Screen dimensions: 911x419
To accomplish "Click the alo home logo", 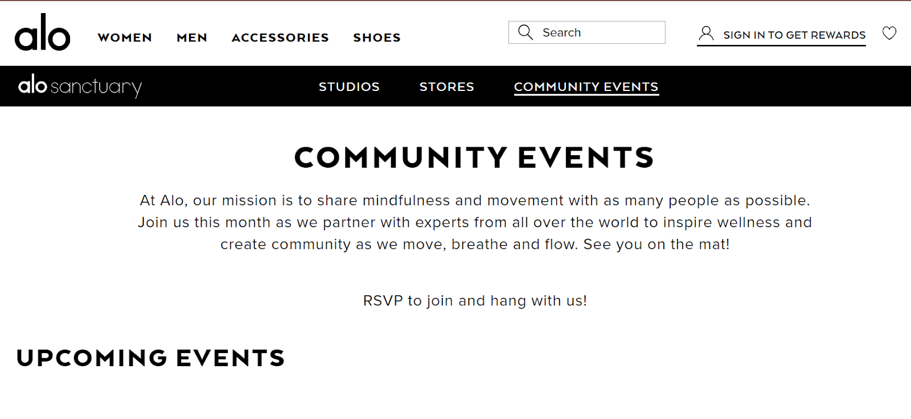I will click(43, 33).
